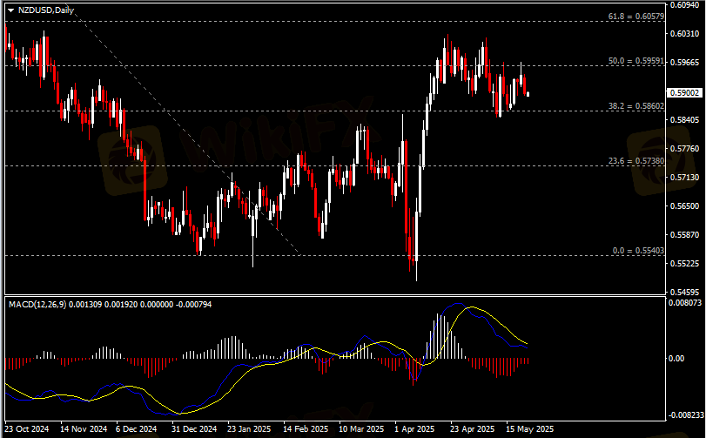Open the dropdown arrow beside NZDUSD,Daily
This screenshot has height=438, width=706.
[x=10, y=10]
